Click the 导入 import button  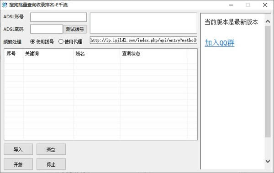click(x=18, y=149)
